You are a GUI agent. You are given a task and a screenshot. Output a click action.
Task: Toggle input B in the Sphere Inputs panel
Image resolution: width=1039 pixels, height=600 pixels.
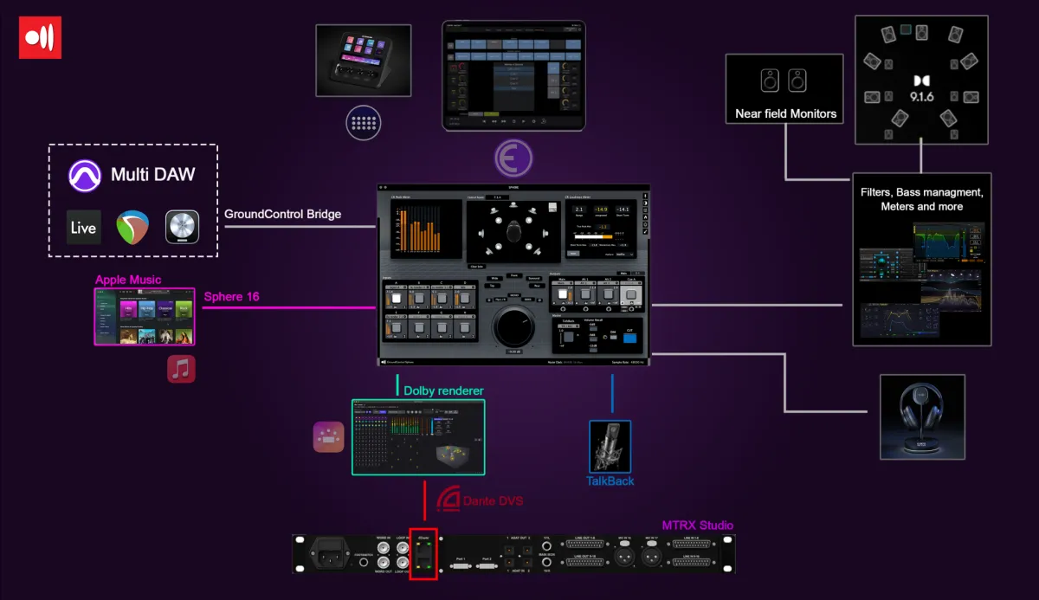418,298
